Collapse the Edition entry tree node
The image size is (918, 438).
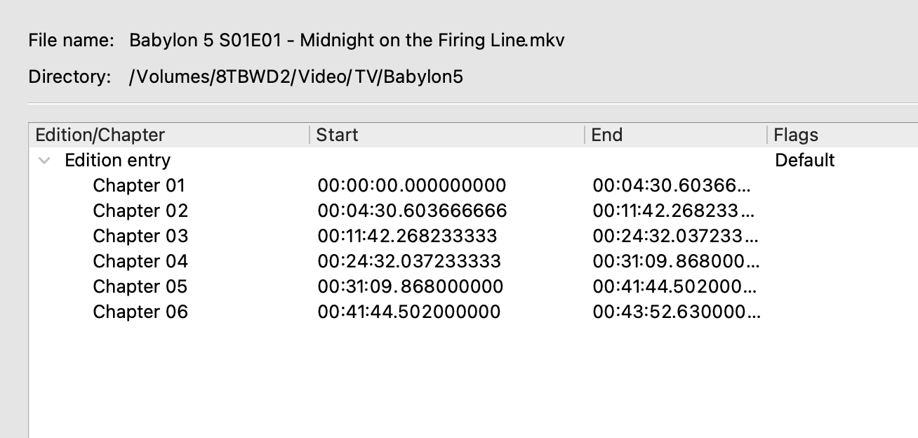45,161
